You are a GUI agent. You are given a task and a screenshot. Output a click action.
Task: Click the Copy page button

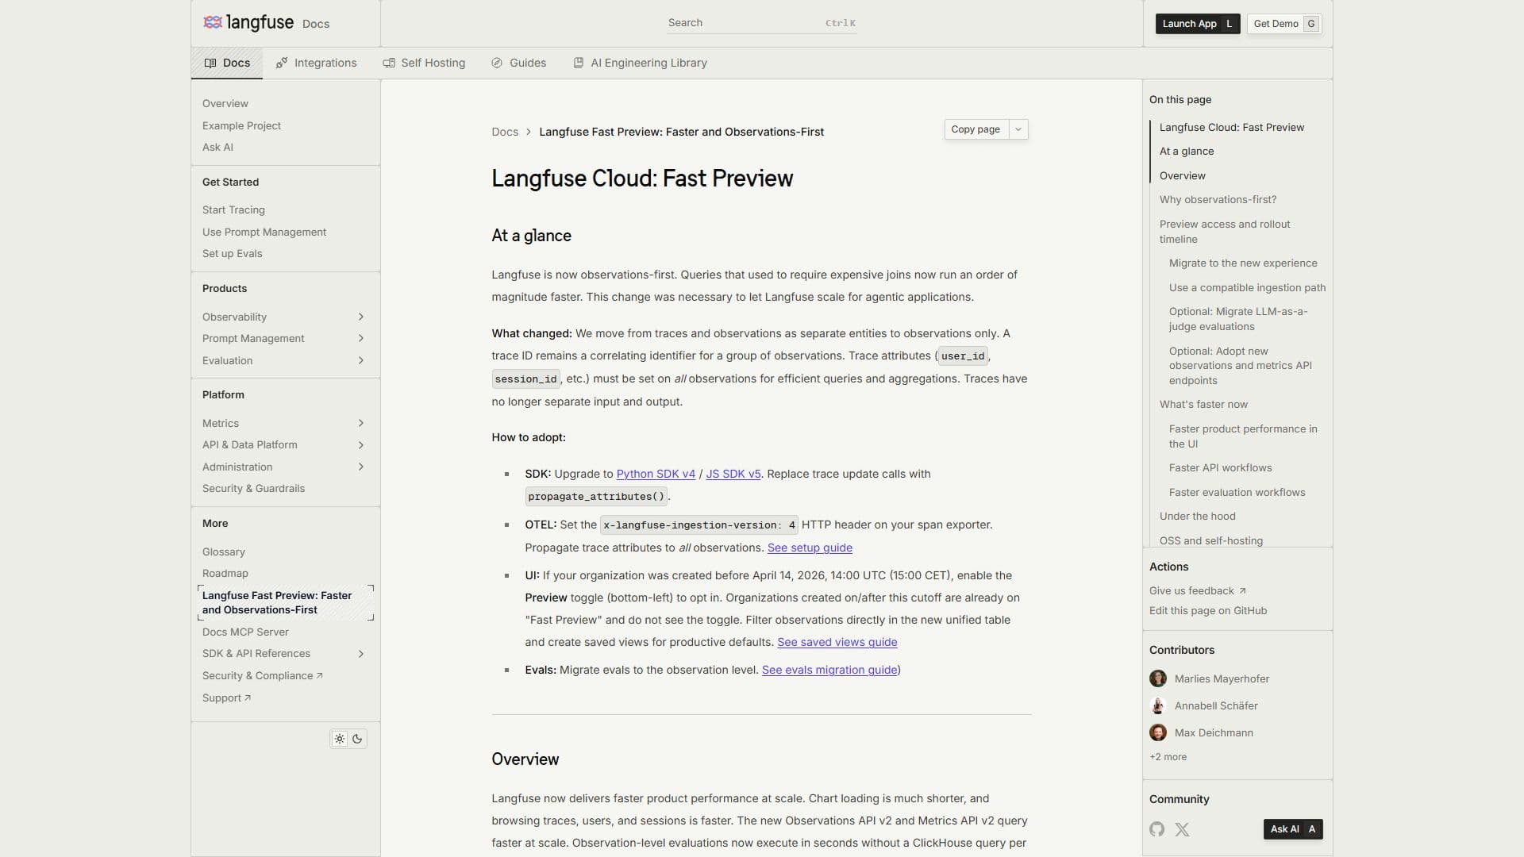click(976, 129)
